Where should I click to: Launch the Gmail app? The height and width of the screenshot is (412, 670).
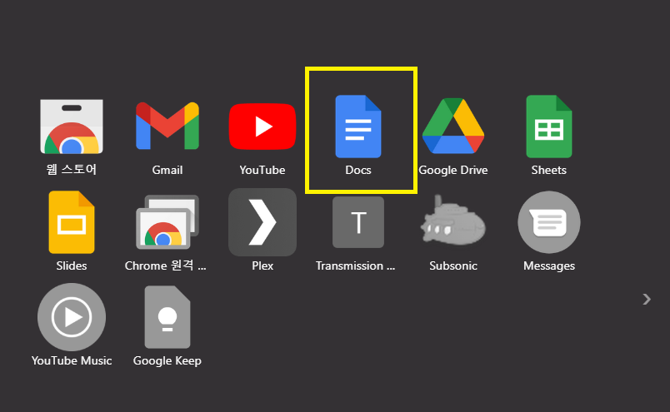pyautogui.click(x=167, y=126)
